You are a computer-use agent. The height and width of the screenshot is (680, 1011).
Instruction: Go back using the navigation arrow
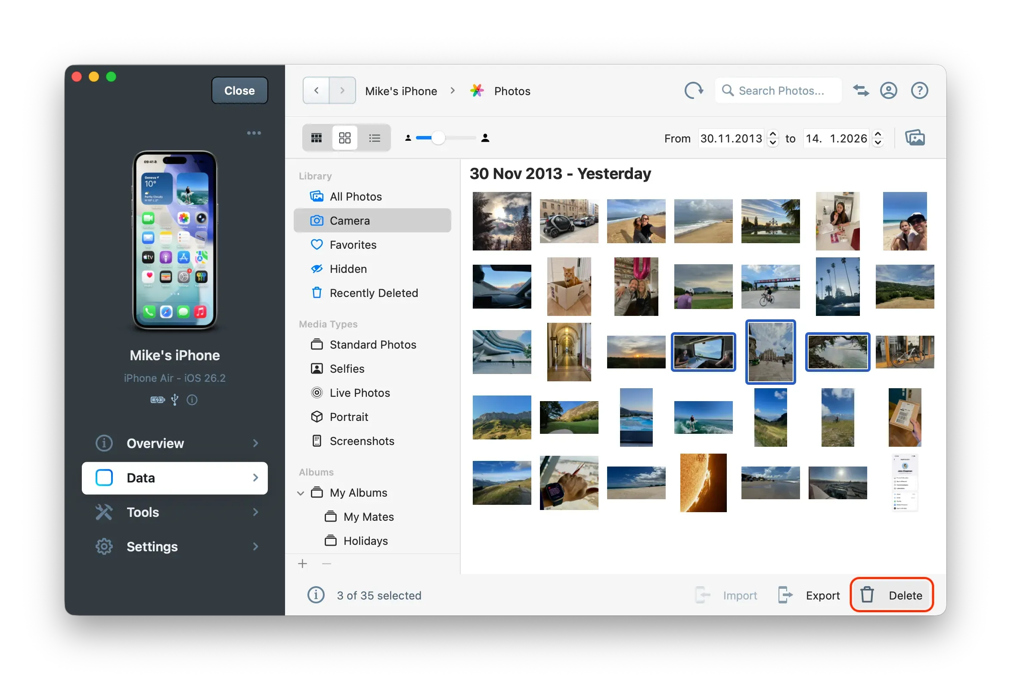point(316,90)
